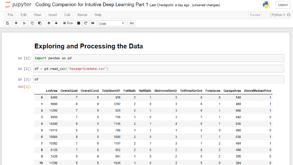293x165 pixels.
Task: Click into the pd.read_csv code cell
Action: (158, 69)
